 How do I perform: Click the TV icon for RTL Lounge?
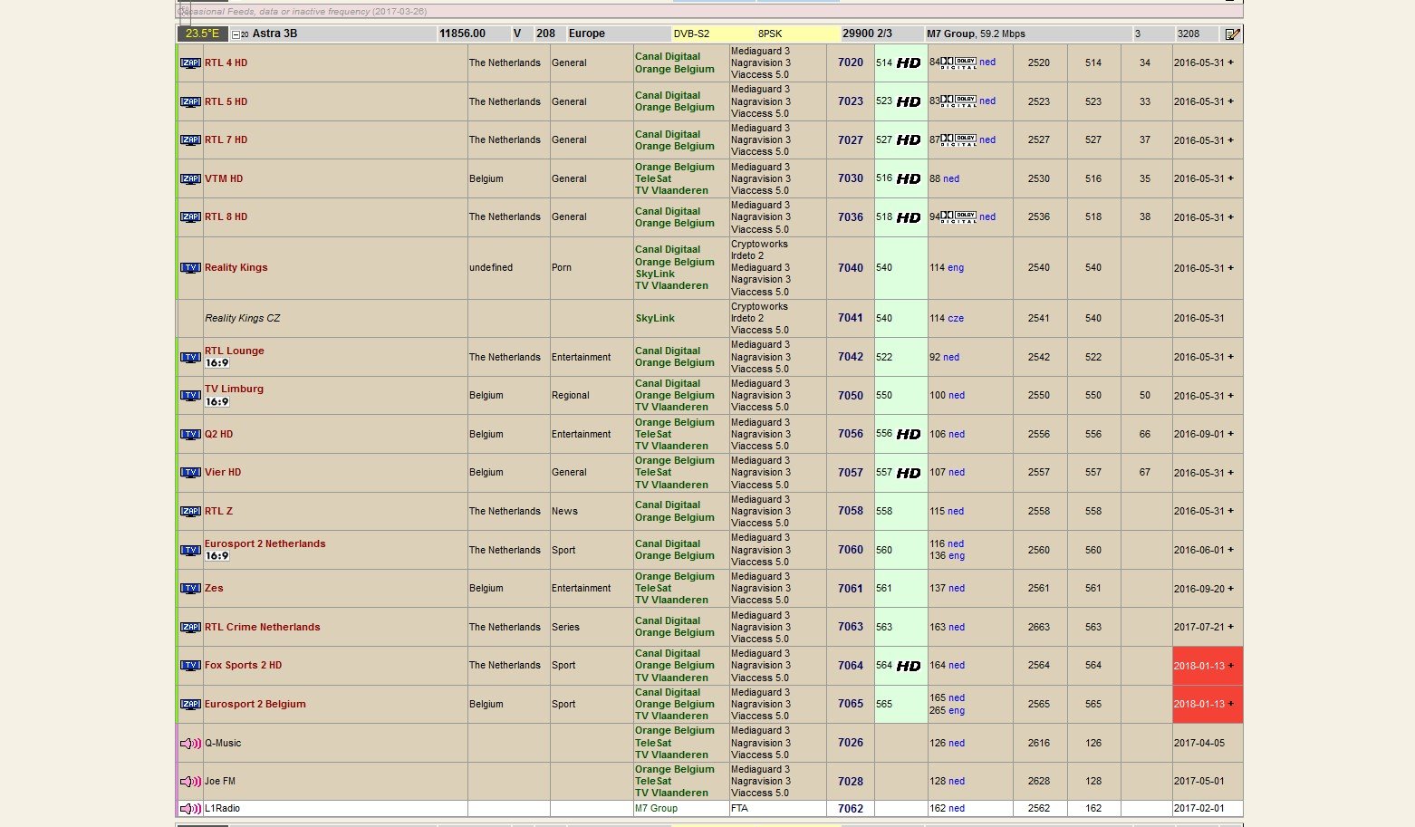[190, 358]
